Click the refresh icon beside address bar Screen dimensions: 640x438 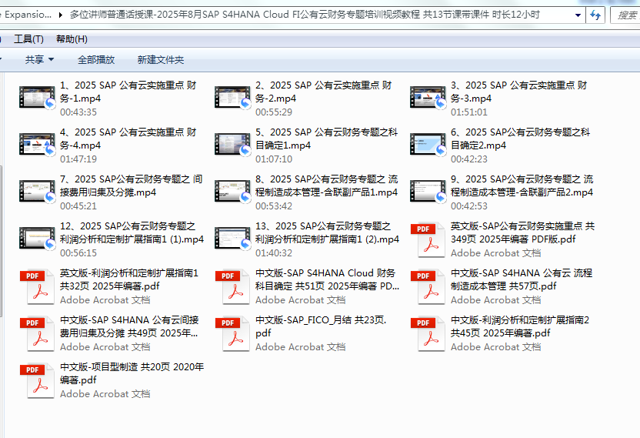(x=595, y=15)
